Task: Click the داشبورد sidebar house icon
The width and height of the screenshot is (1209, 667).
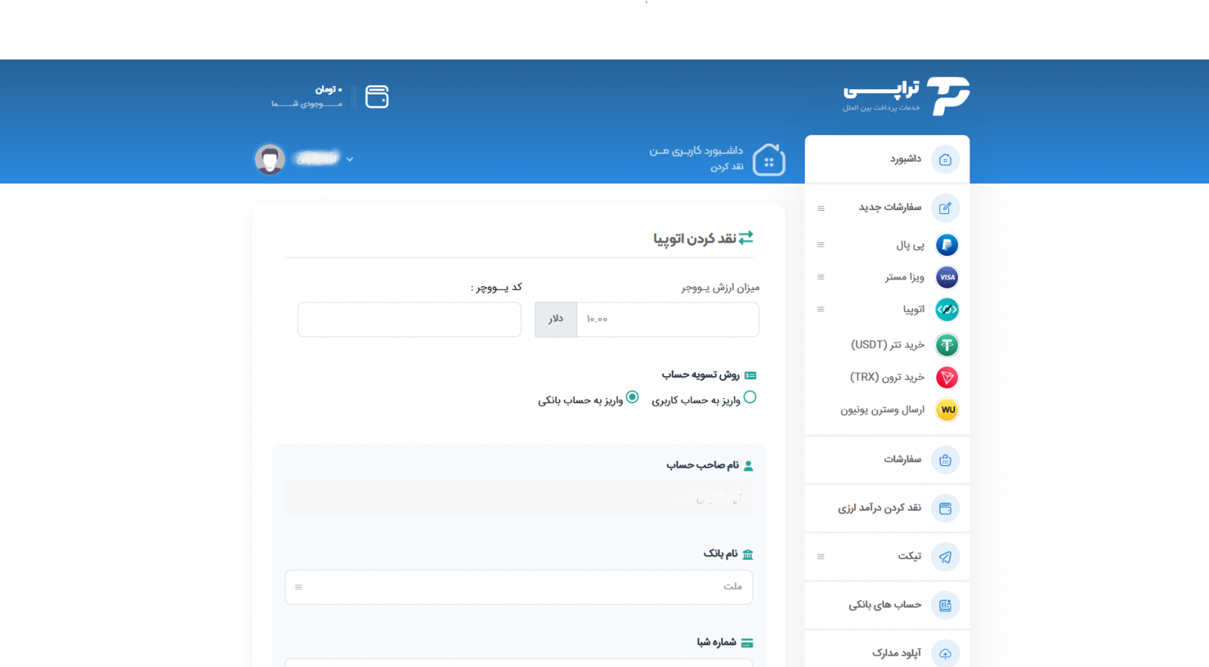Action: [945, 159]
